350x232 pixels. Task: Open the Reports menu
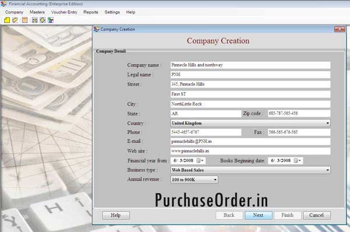(90, 12)
